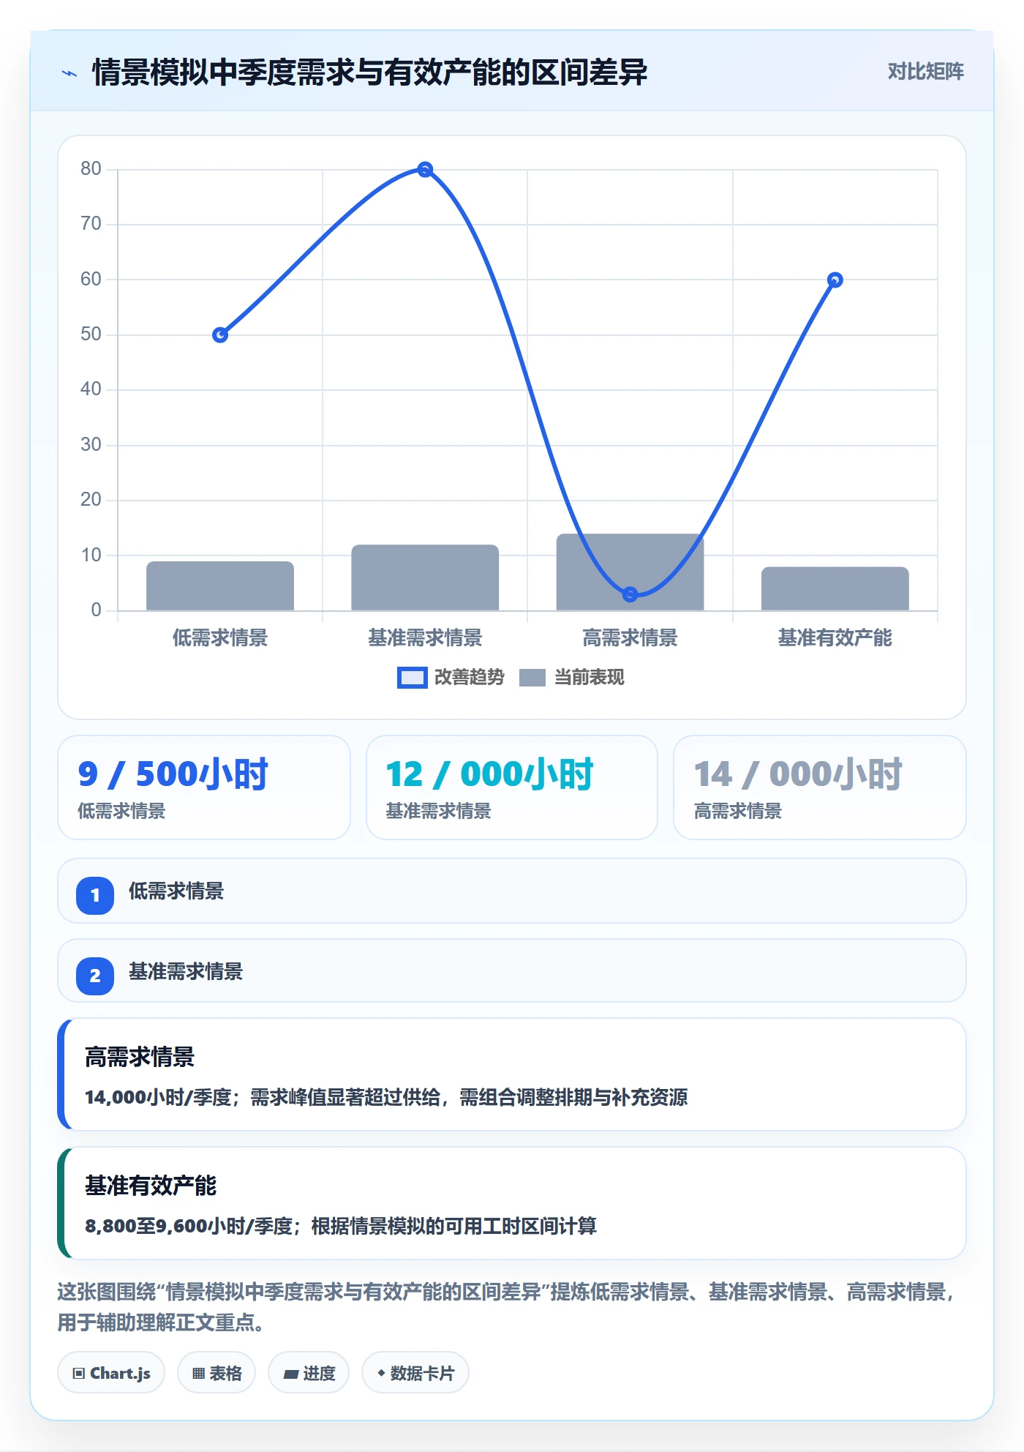Click the 基准有效产能 x-axis label
The width and height of the screenshot is (1024, 1452).
point(835,638)
